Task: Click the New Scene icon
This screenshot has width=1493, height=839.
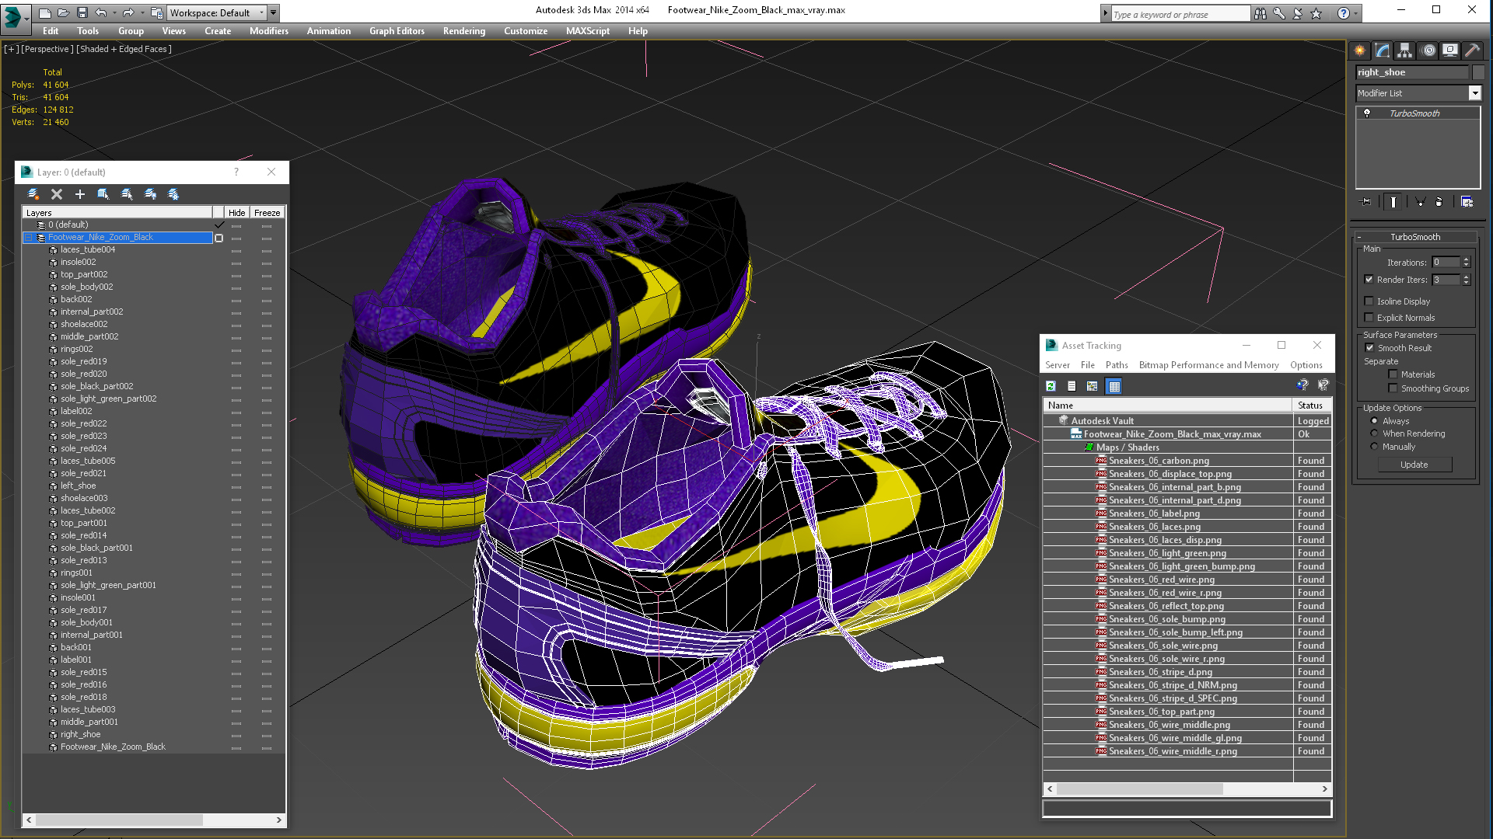Action: point(45,12)
